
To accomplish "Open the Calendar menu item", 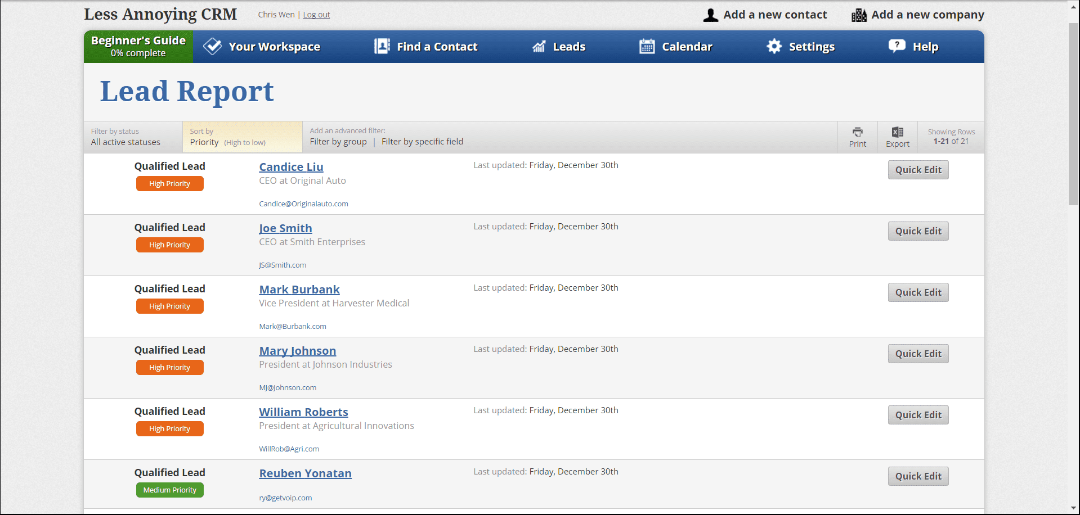I will click(687, 47).
